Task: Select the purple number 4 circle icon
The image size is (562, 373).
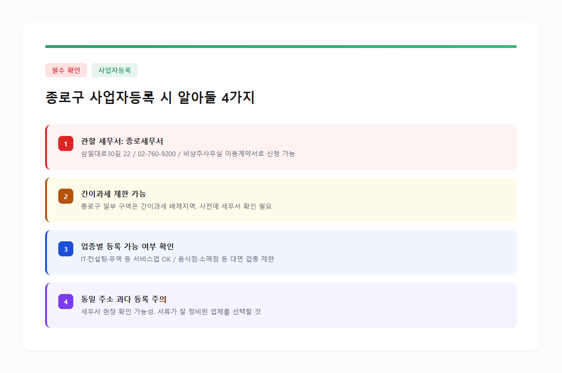Action: [x=66, y=302]
